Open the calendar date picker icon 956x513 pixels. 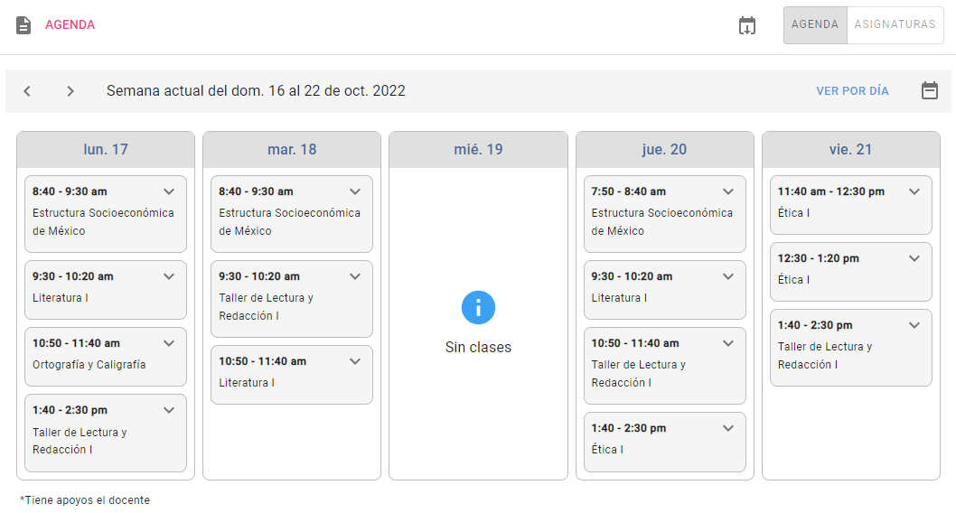[929, 91]
